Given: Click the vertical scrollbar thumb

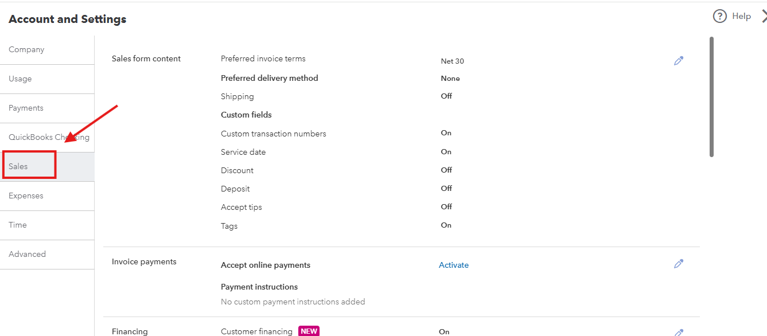Looking at the screenshot, I should click(711, 97).
